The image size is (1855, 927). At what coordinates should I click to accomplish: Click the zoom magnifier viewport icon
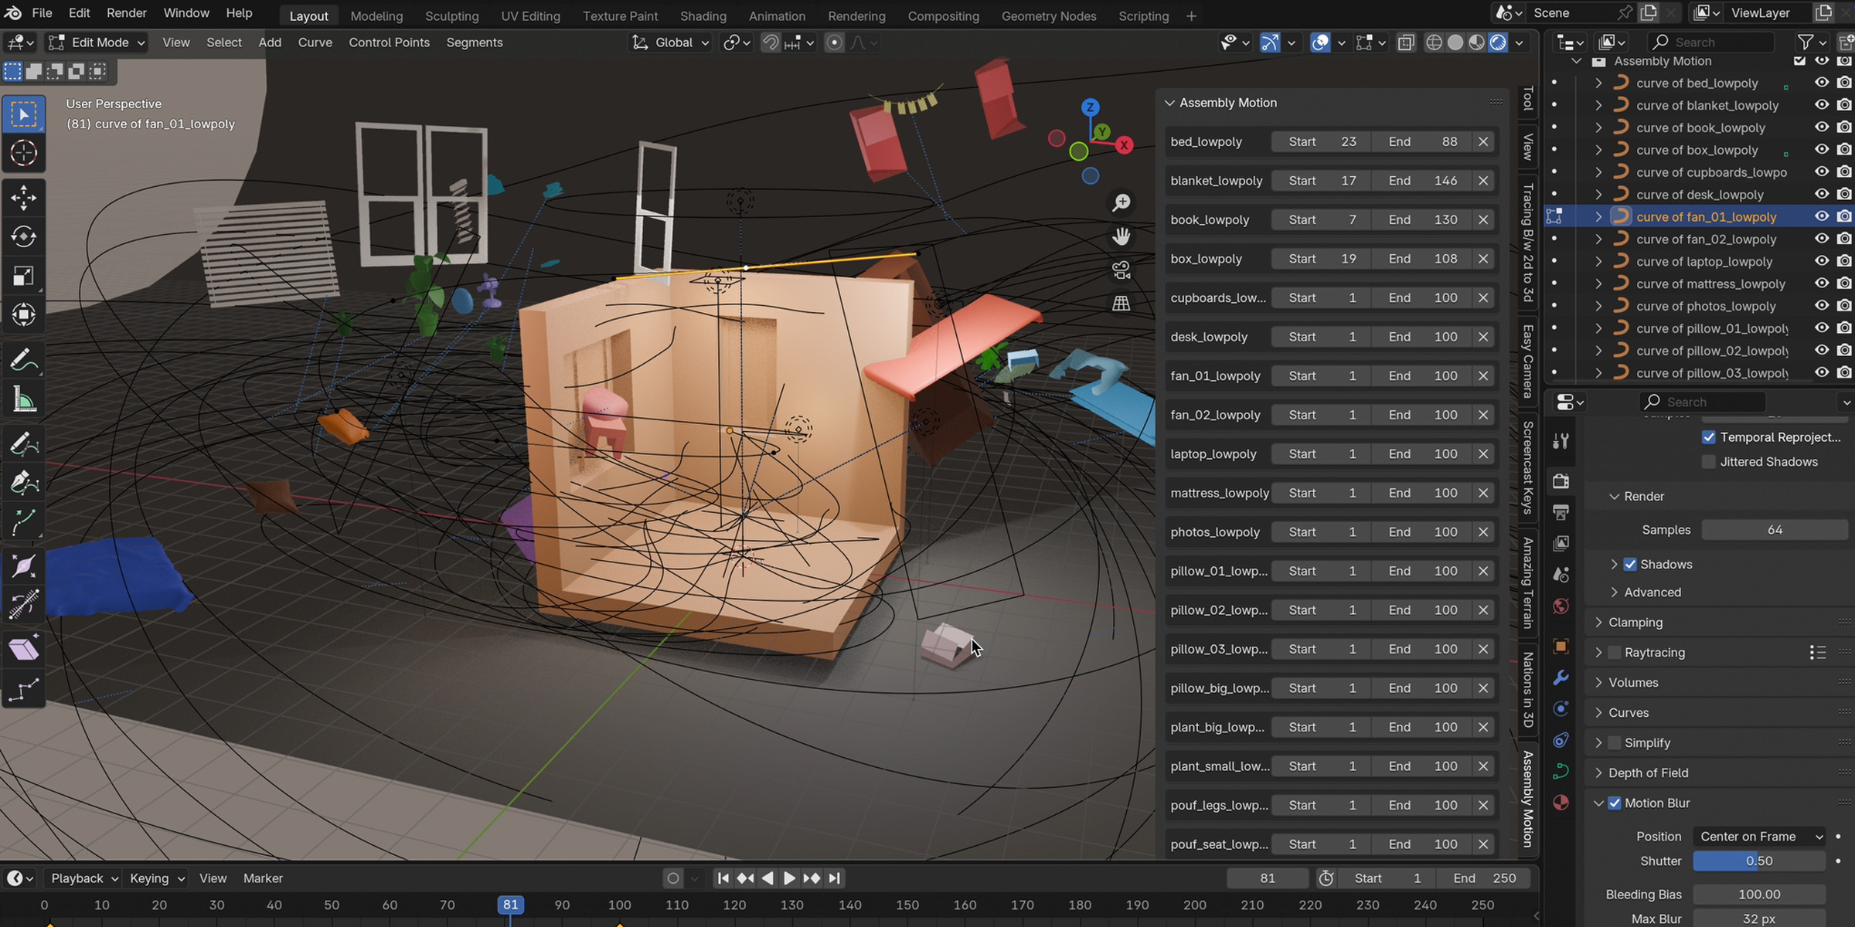pyautogui.click(x=1121, y=202)
